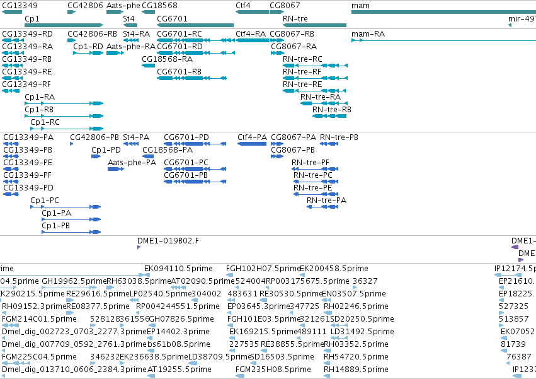Click the Ctf4-RA transcript bar
The height and width of the screenshot is (379, 536).
253,40
